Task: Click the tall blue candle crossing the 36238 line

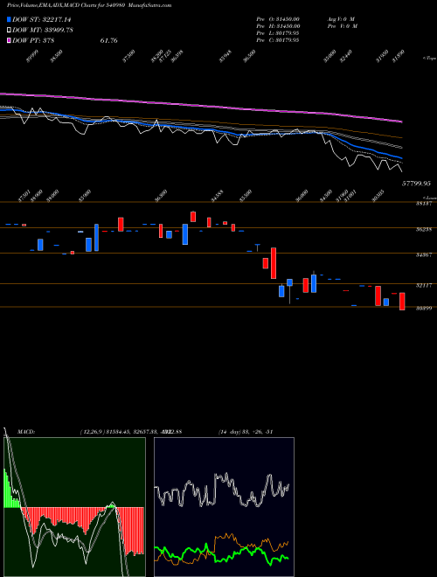Action: 96,238
